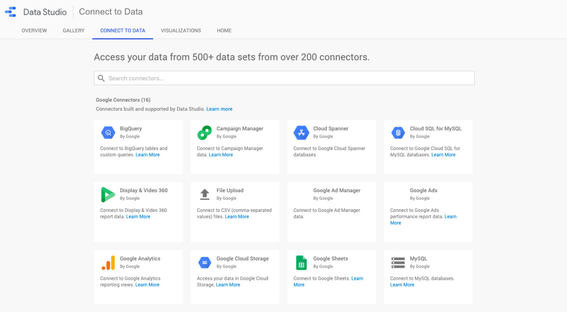
Task: Click the MySQL database stack icon
Action: click(398, 262)
